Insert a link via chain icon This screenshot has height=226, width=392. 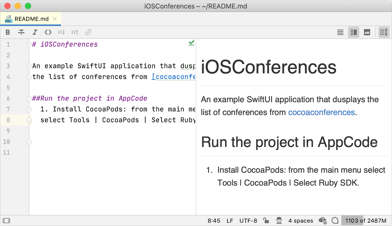[x=88, y=32]
